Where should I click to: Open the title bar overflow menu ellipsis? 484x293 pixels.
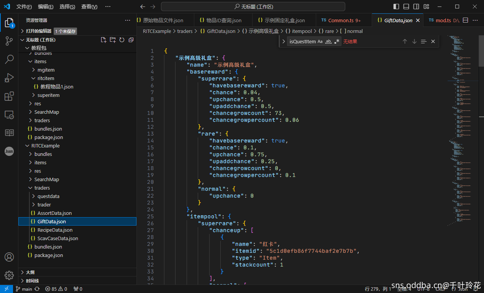[x=108, y=7]
